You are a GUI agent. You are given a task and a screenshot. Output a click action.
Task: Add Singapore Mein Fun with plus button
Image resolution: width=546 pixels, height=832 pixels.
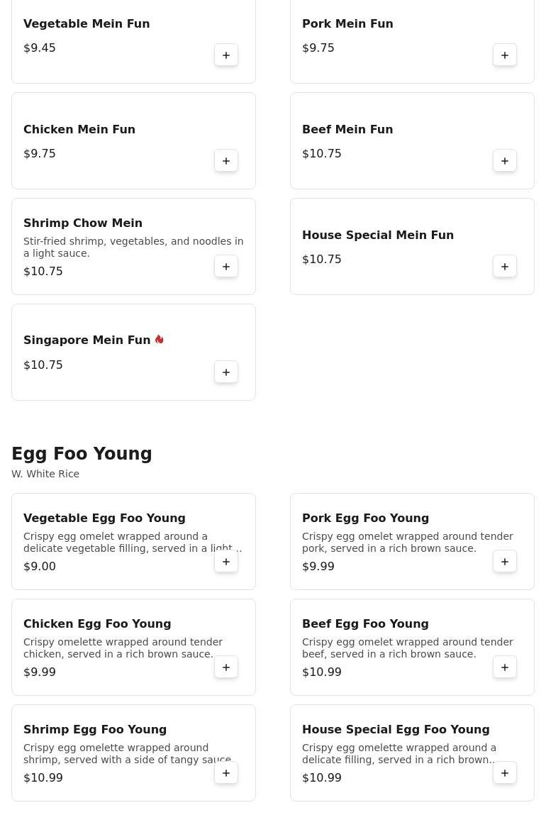pos(226,372)
